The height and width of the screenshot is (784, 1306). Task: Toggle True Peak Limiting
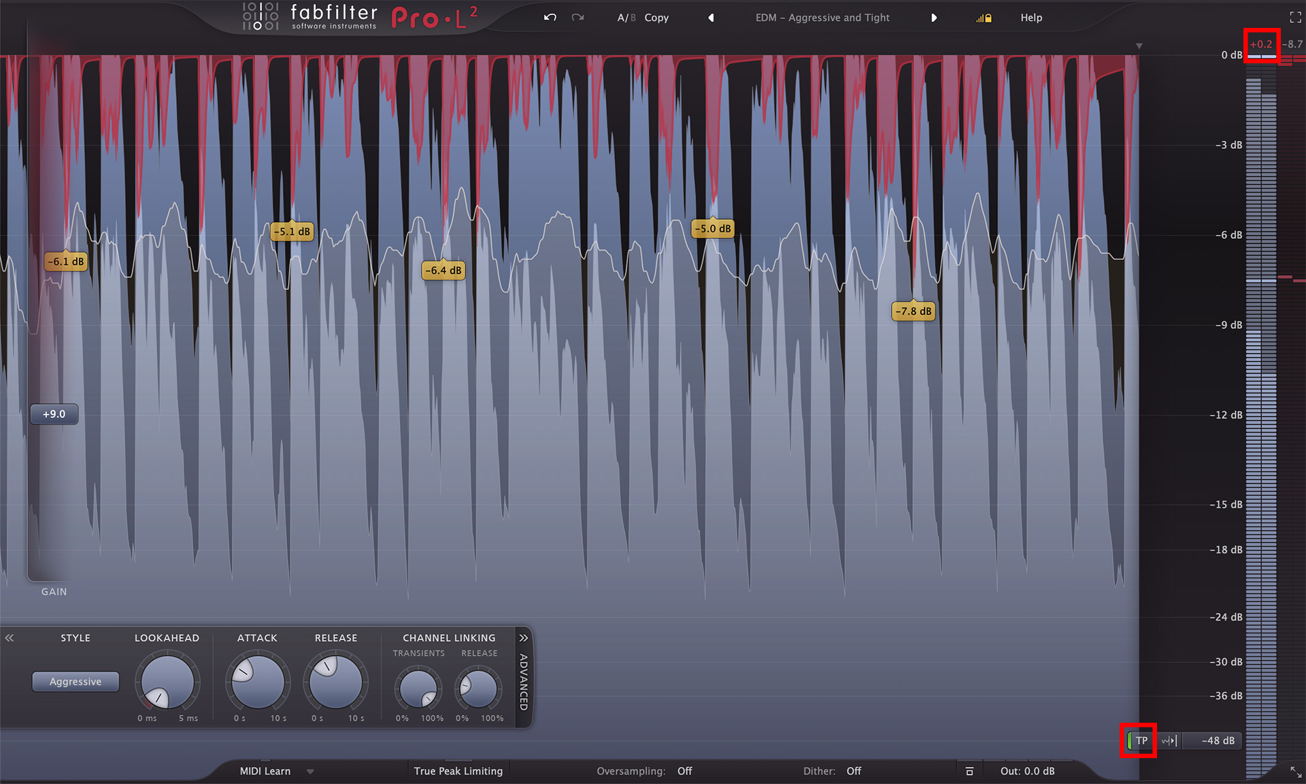(x=458, y=771)
